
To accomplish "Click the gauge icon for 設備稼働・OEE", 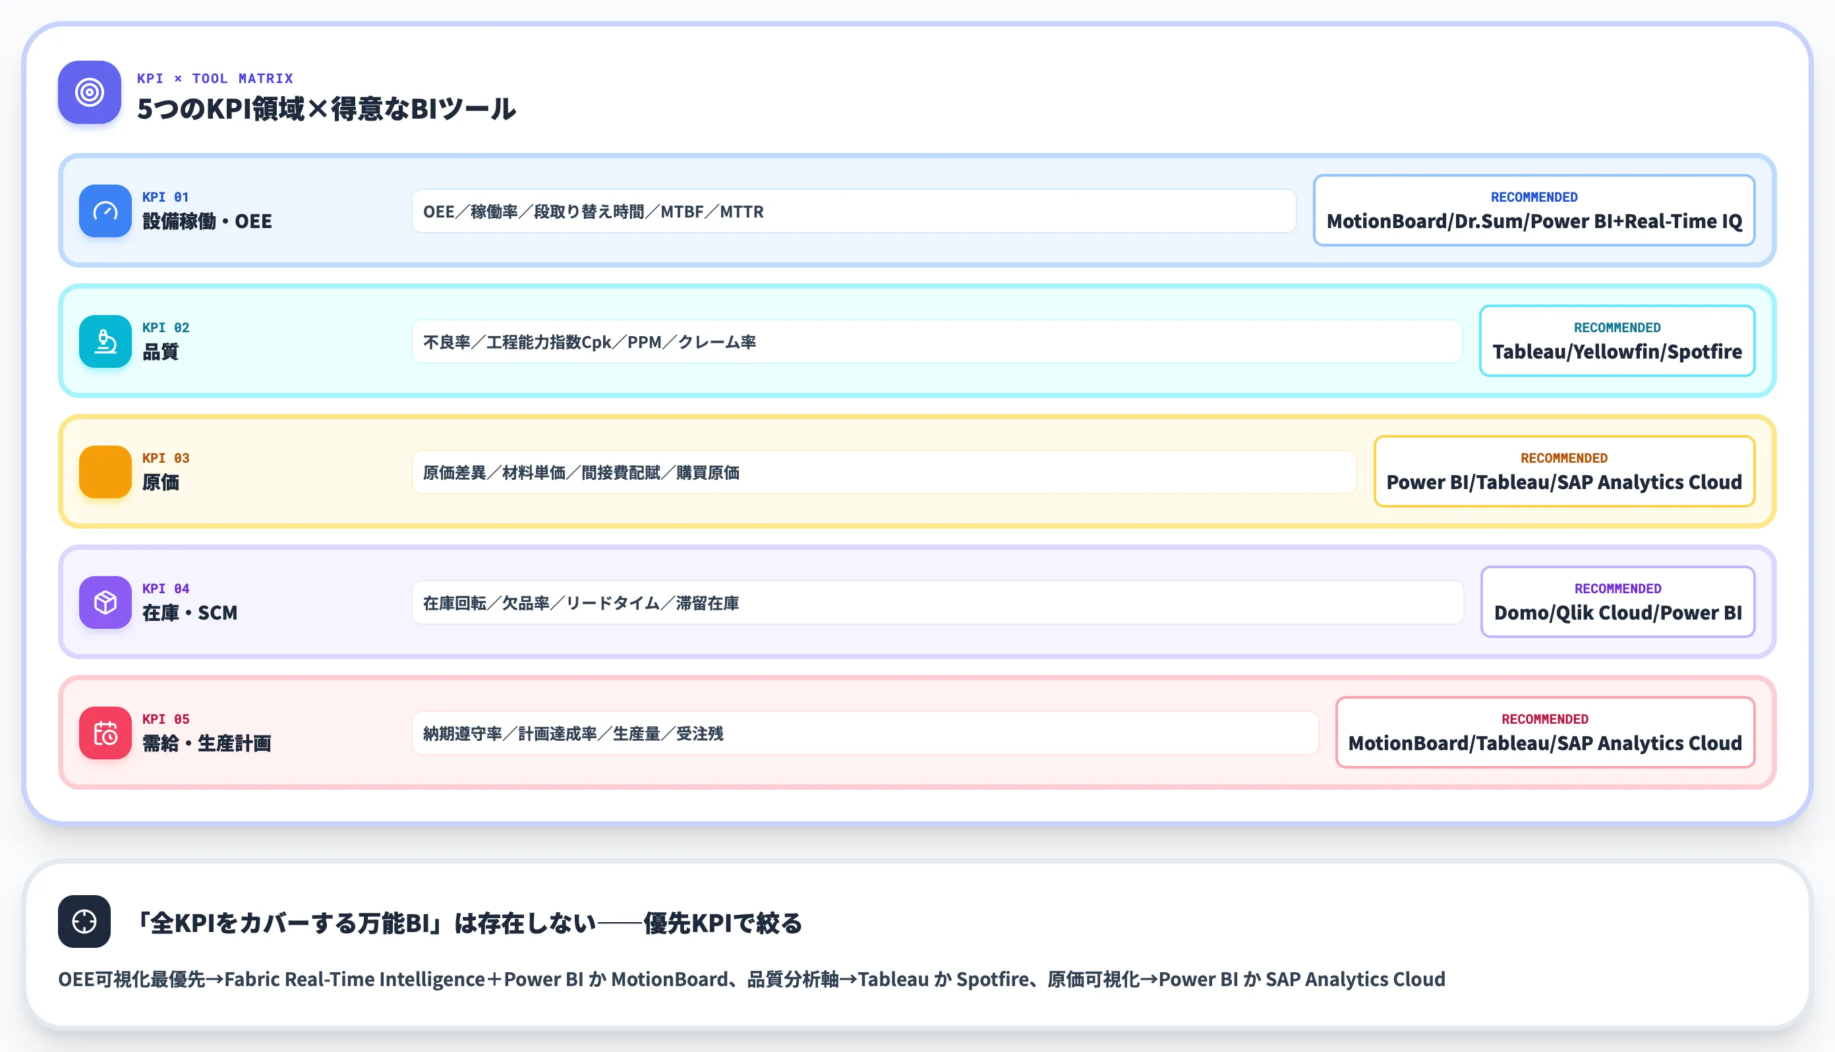I will tap(105, 211).
